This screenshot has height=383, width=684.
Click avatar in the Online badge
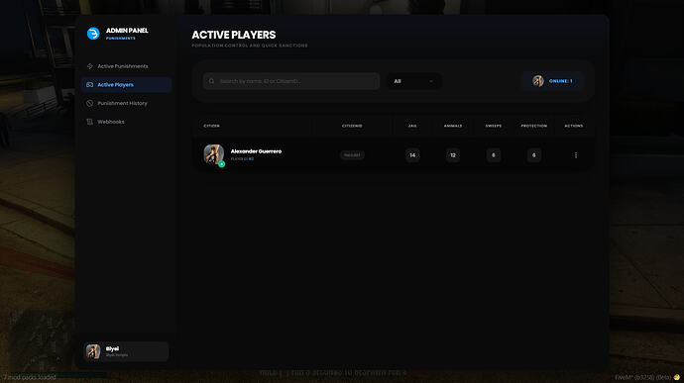point(538,81)
